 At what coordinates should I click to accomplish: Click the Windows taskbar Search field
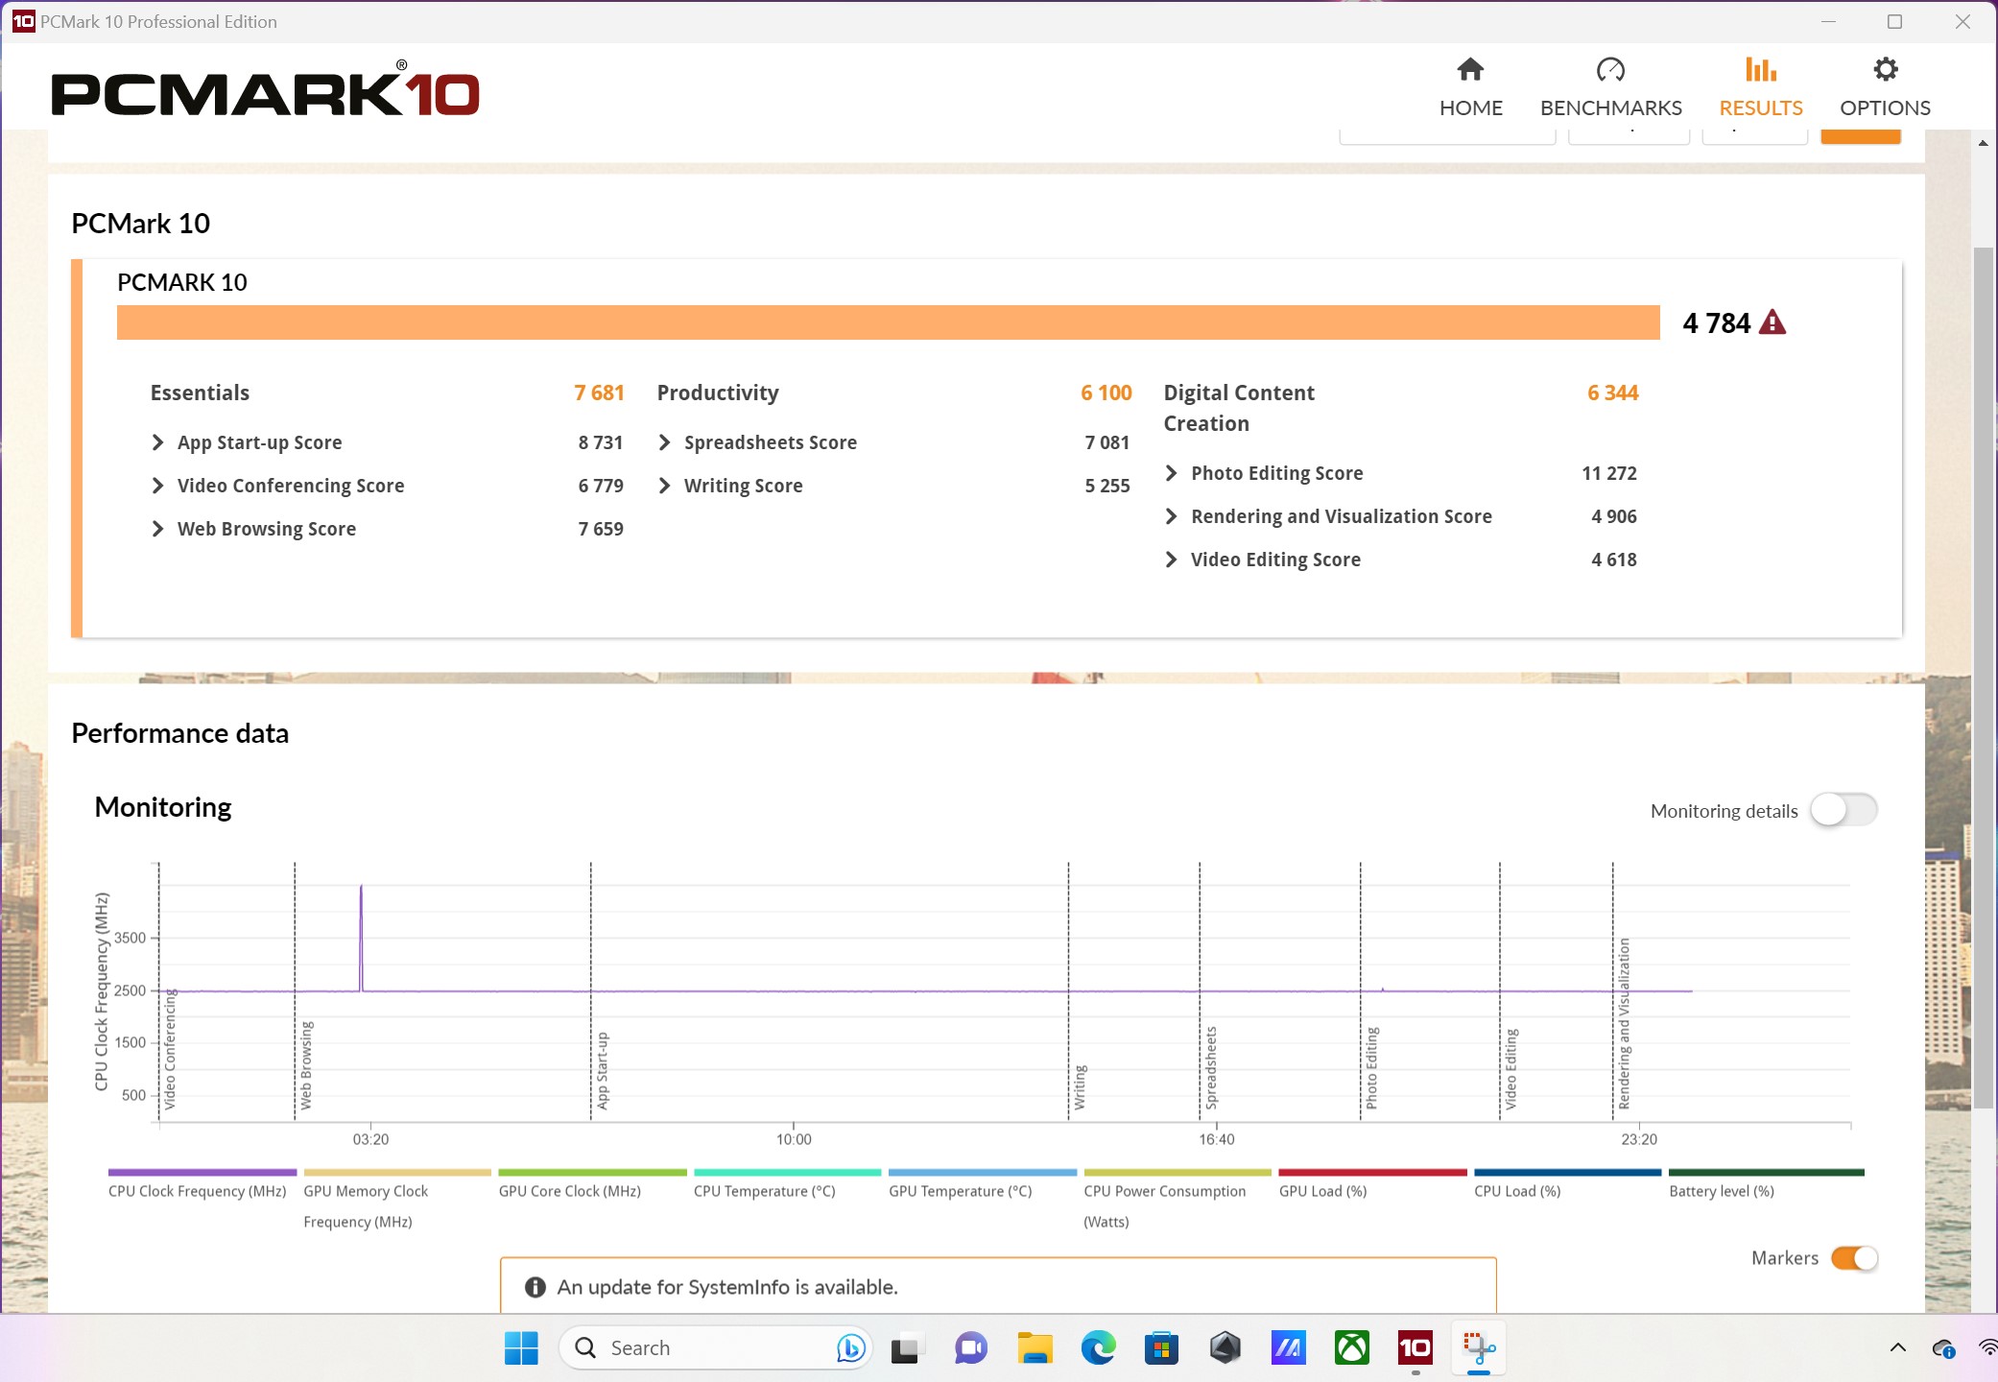coord(714,1347)
